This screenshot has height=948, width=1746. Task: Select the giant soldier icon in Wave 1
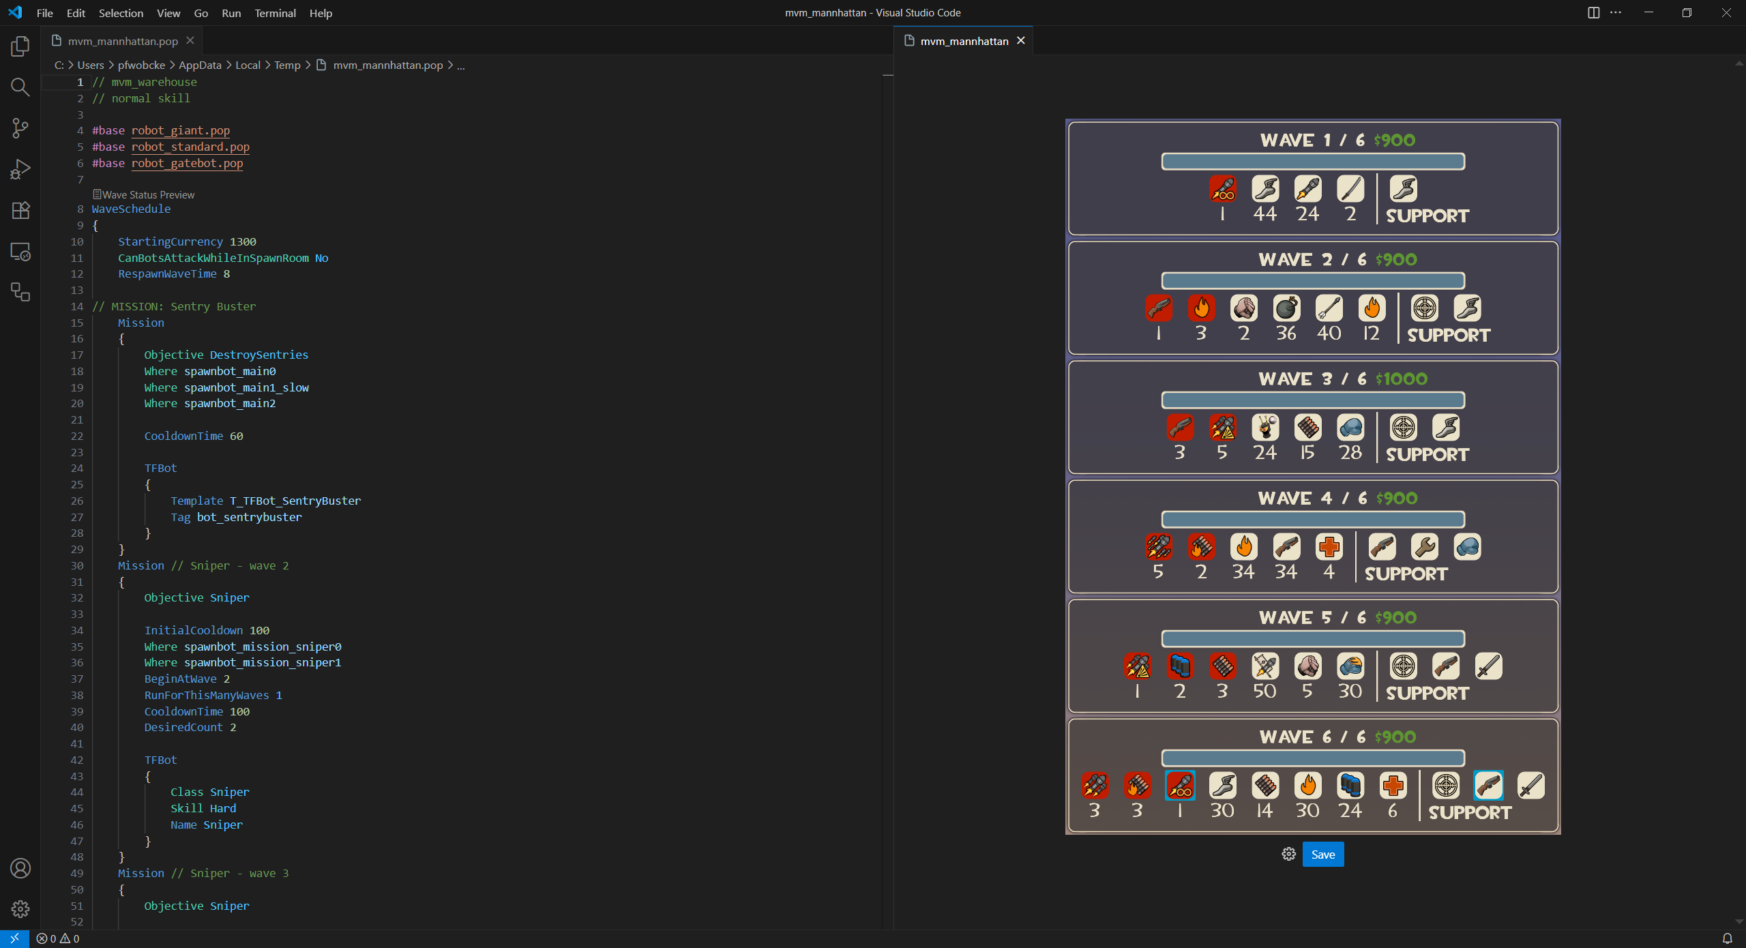click(x=1222, y=189)
